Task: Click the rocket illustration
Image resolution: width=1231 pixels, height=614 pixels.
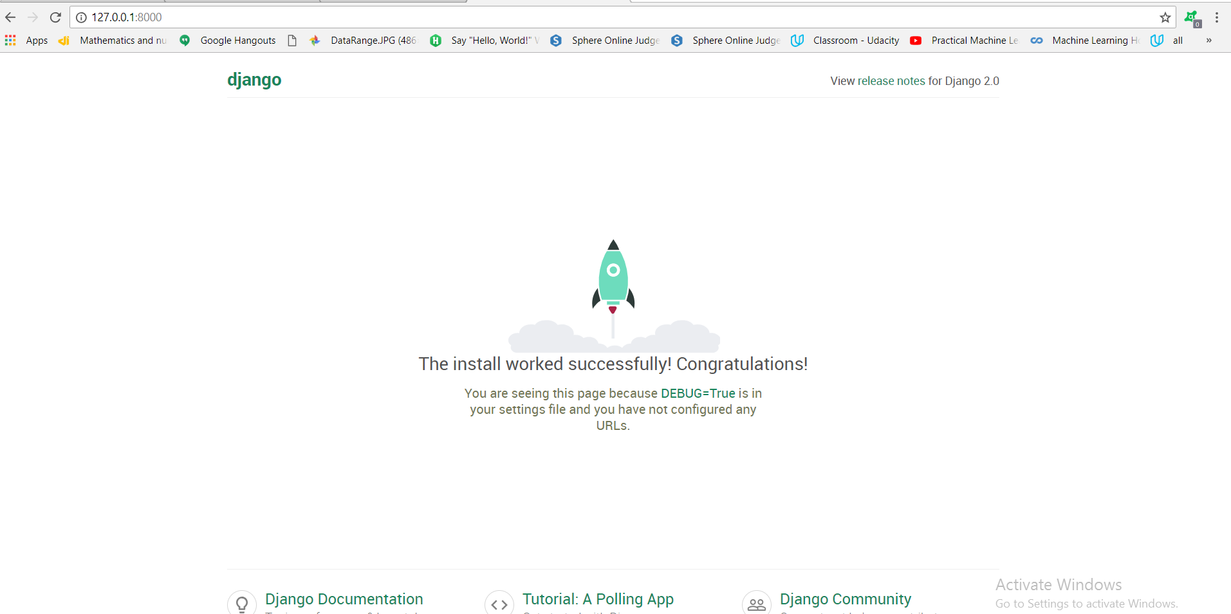Action: click(x=613, y=295)
